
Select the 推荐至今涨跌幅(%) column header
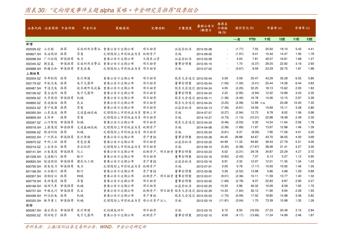click(222, 28)
